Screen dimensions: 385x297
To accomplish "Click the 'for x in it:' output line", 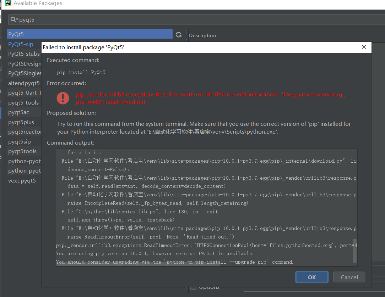I will pos(84,152).
